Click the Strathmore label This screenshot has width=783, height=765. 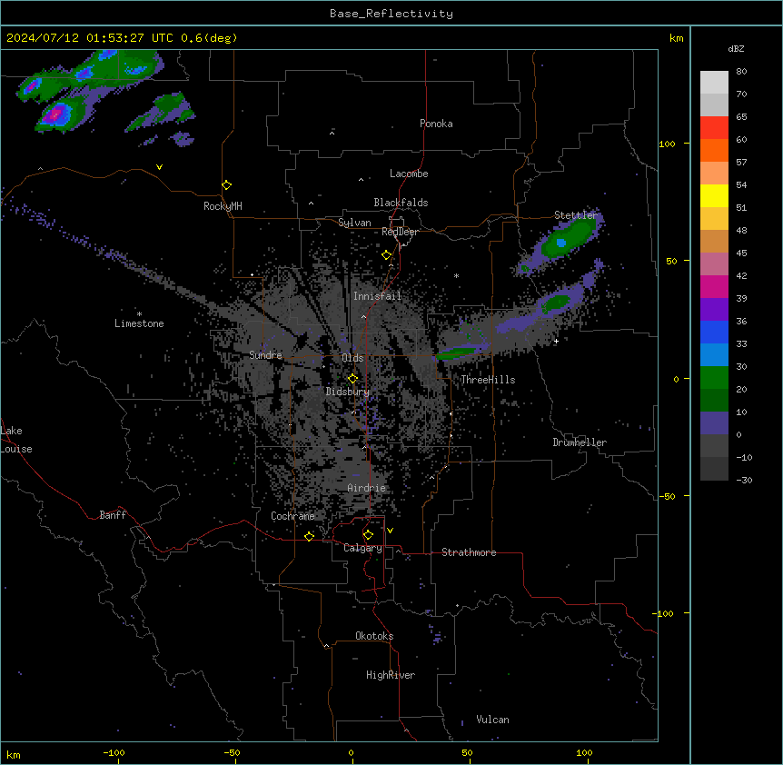[x=469, y=552]
